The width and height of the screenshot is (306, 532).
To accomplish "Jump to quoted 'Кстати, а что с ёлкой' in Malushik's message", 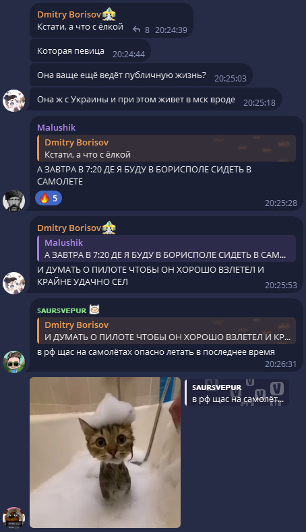I will coord(166,148).
